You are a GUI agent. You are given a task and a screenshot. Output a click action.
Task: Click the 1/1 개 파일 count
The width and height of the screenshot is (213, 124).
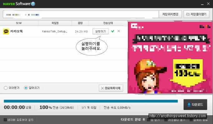pos(89,107)
